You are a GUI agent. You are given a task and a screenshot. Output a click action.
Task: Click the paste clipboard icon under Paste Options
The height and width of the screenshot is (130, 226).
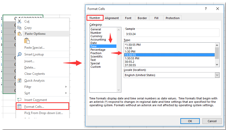point(27,41)
